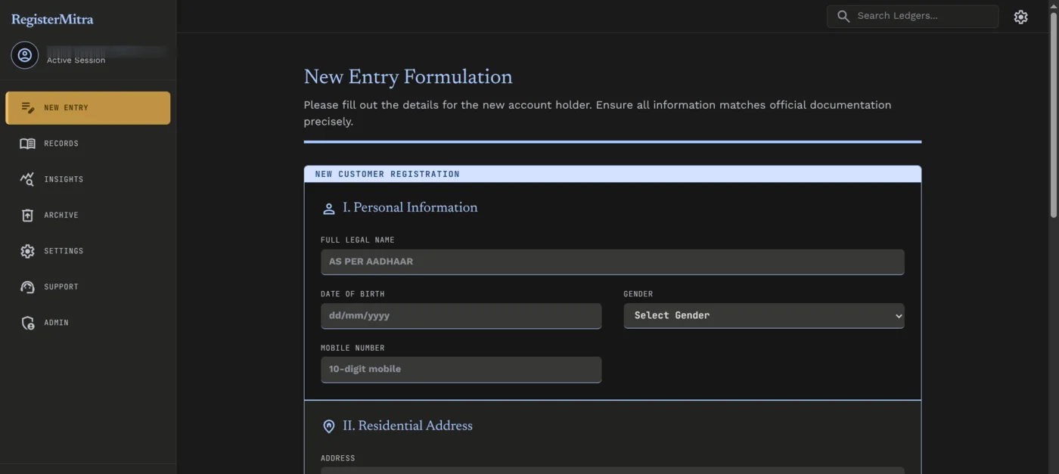This screenshot has width=1059, height=474.
Task: Click the Date of Birth field
Action: click(461, 316)
